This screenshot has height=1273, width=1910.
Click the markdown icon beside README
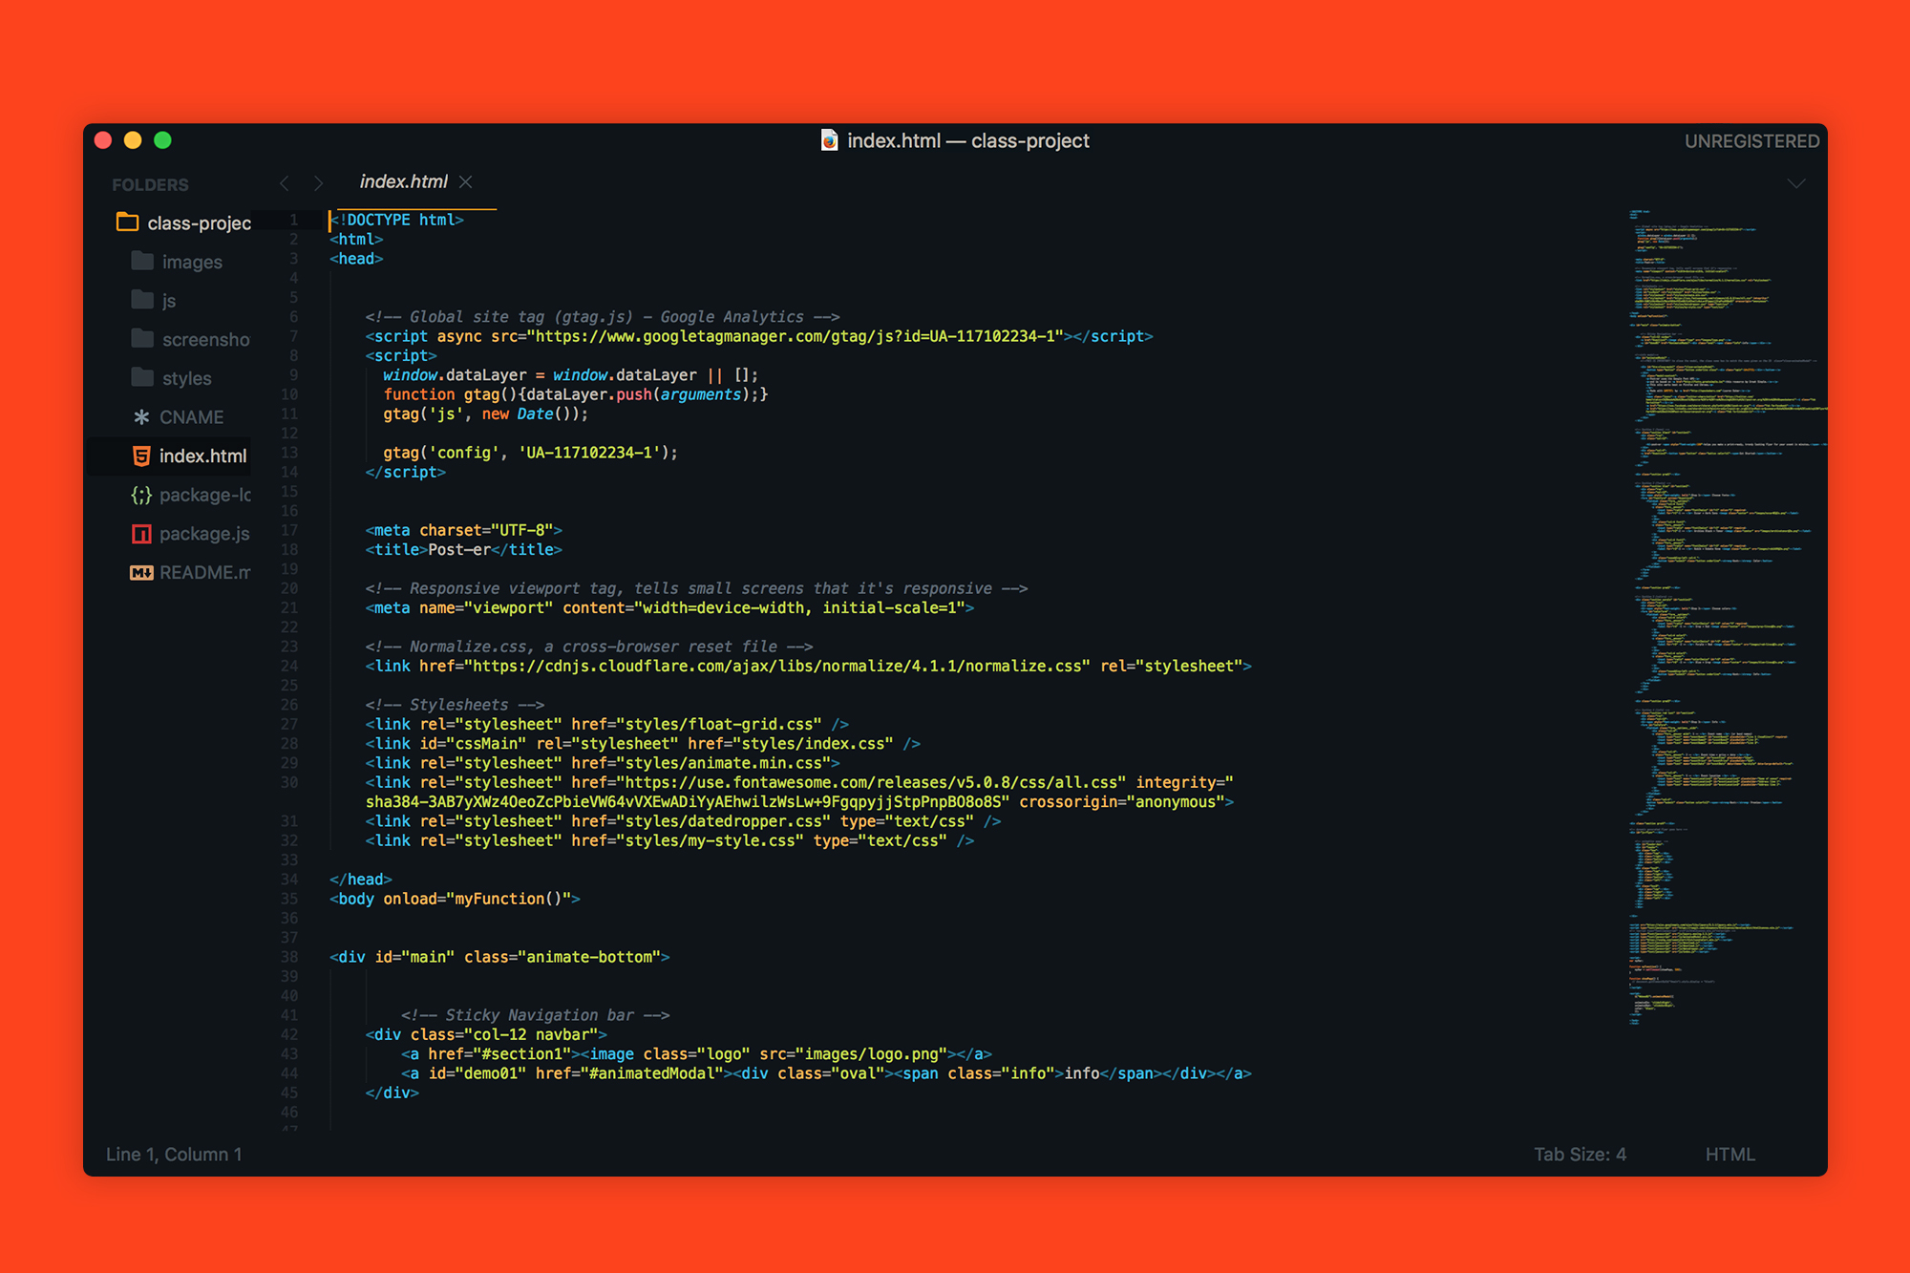click(x=141, y=572)
